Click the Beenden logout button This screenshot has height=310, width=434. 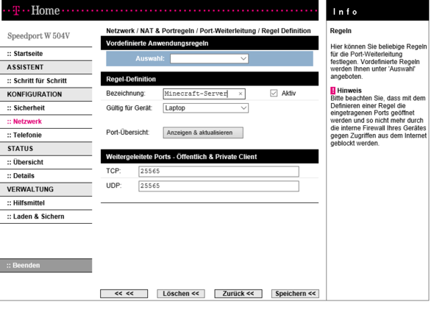click(46, 265)
